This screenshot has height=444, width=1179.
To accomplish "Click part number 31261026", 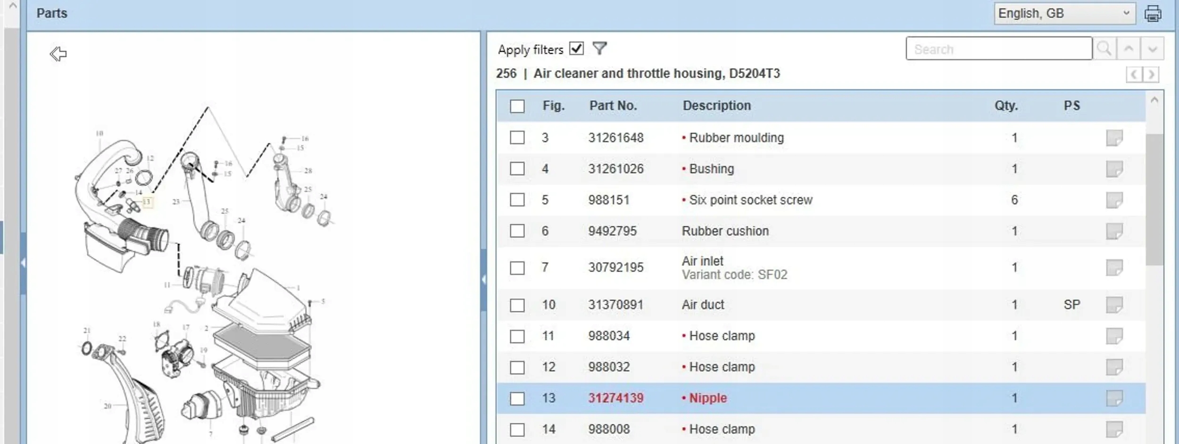I will point(615,169).
